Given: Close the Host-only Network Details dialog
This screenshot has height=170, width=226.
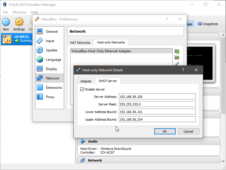Looking at the screenshot, I should click(196, 70).
